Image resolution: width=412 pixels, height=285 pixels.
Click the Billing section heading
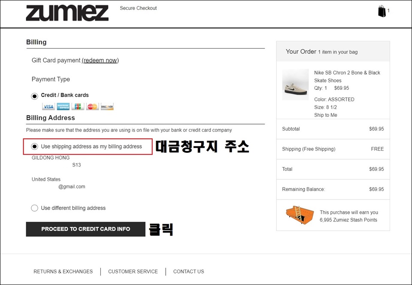point(36,42)
